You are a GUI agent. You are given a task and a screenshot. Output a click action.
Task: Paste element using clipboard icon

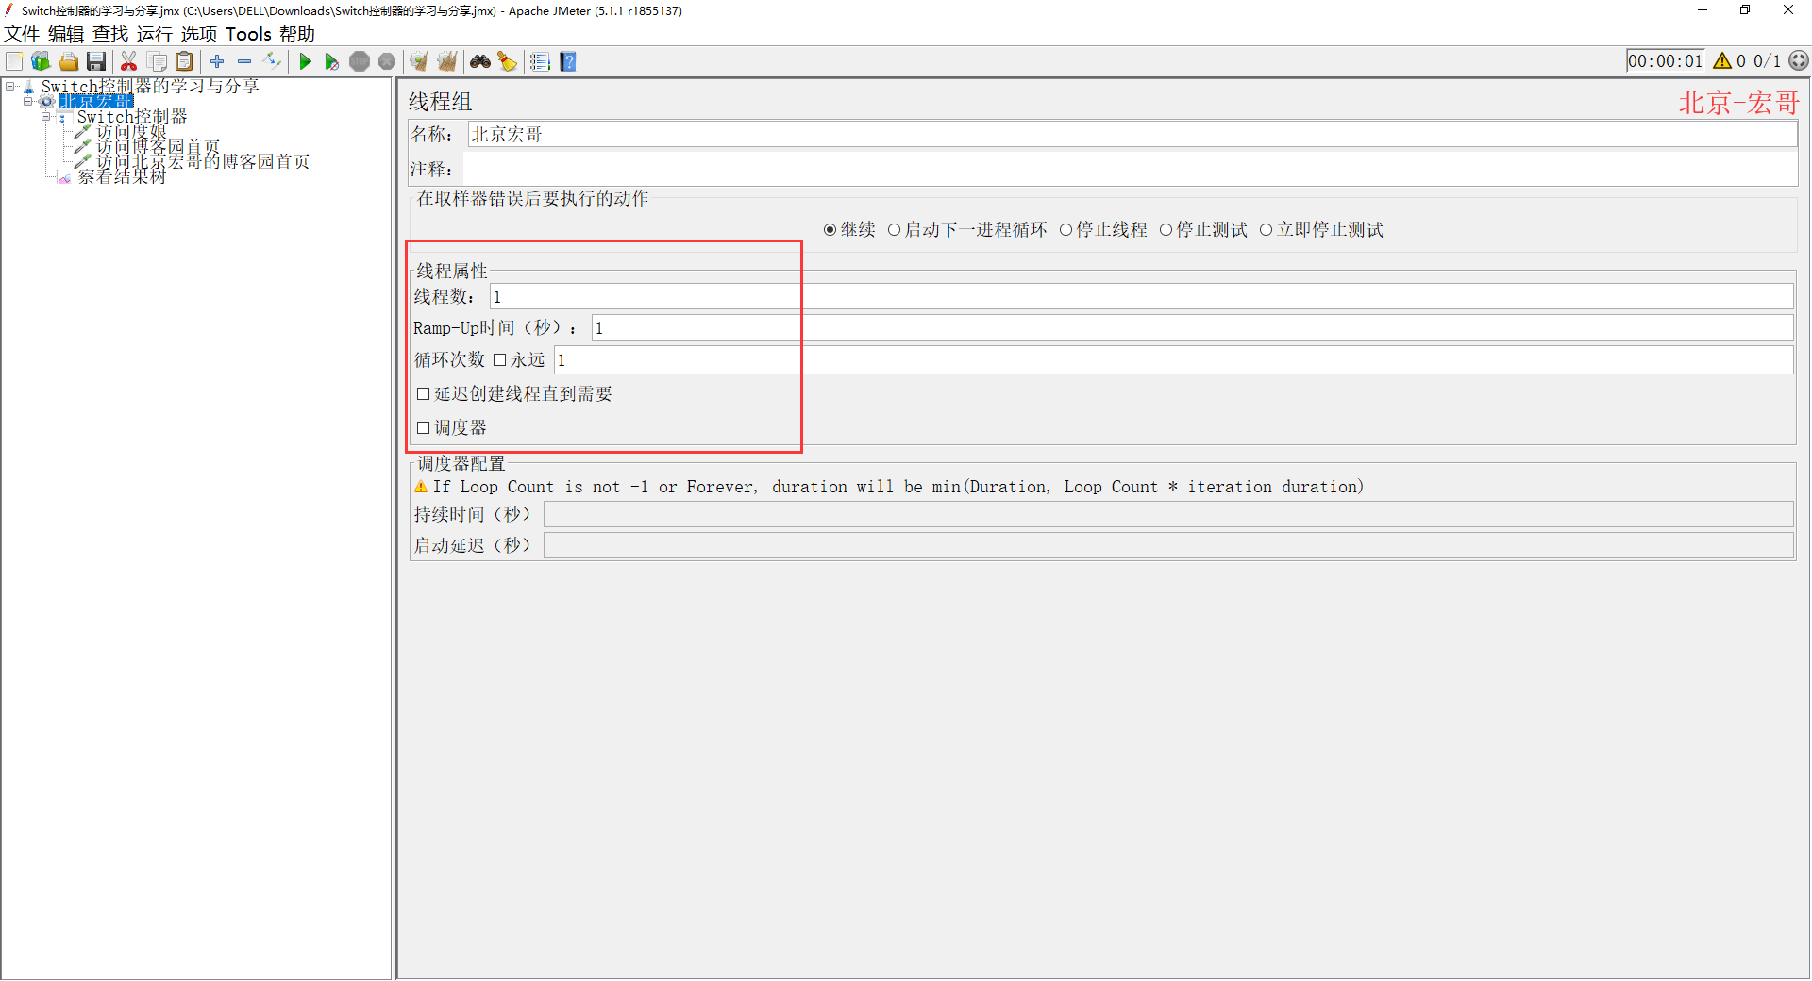click(185, 61)
